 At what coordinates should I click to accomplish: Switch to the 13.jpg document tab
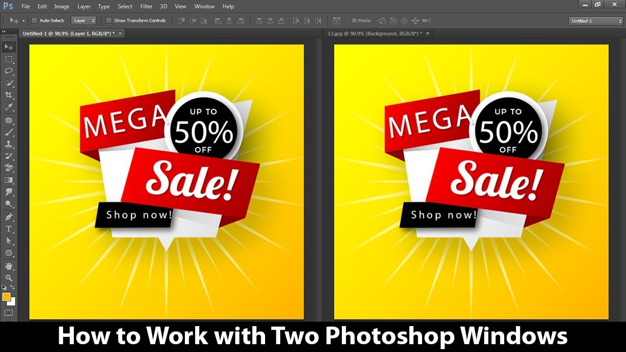point(376,33)
